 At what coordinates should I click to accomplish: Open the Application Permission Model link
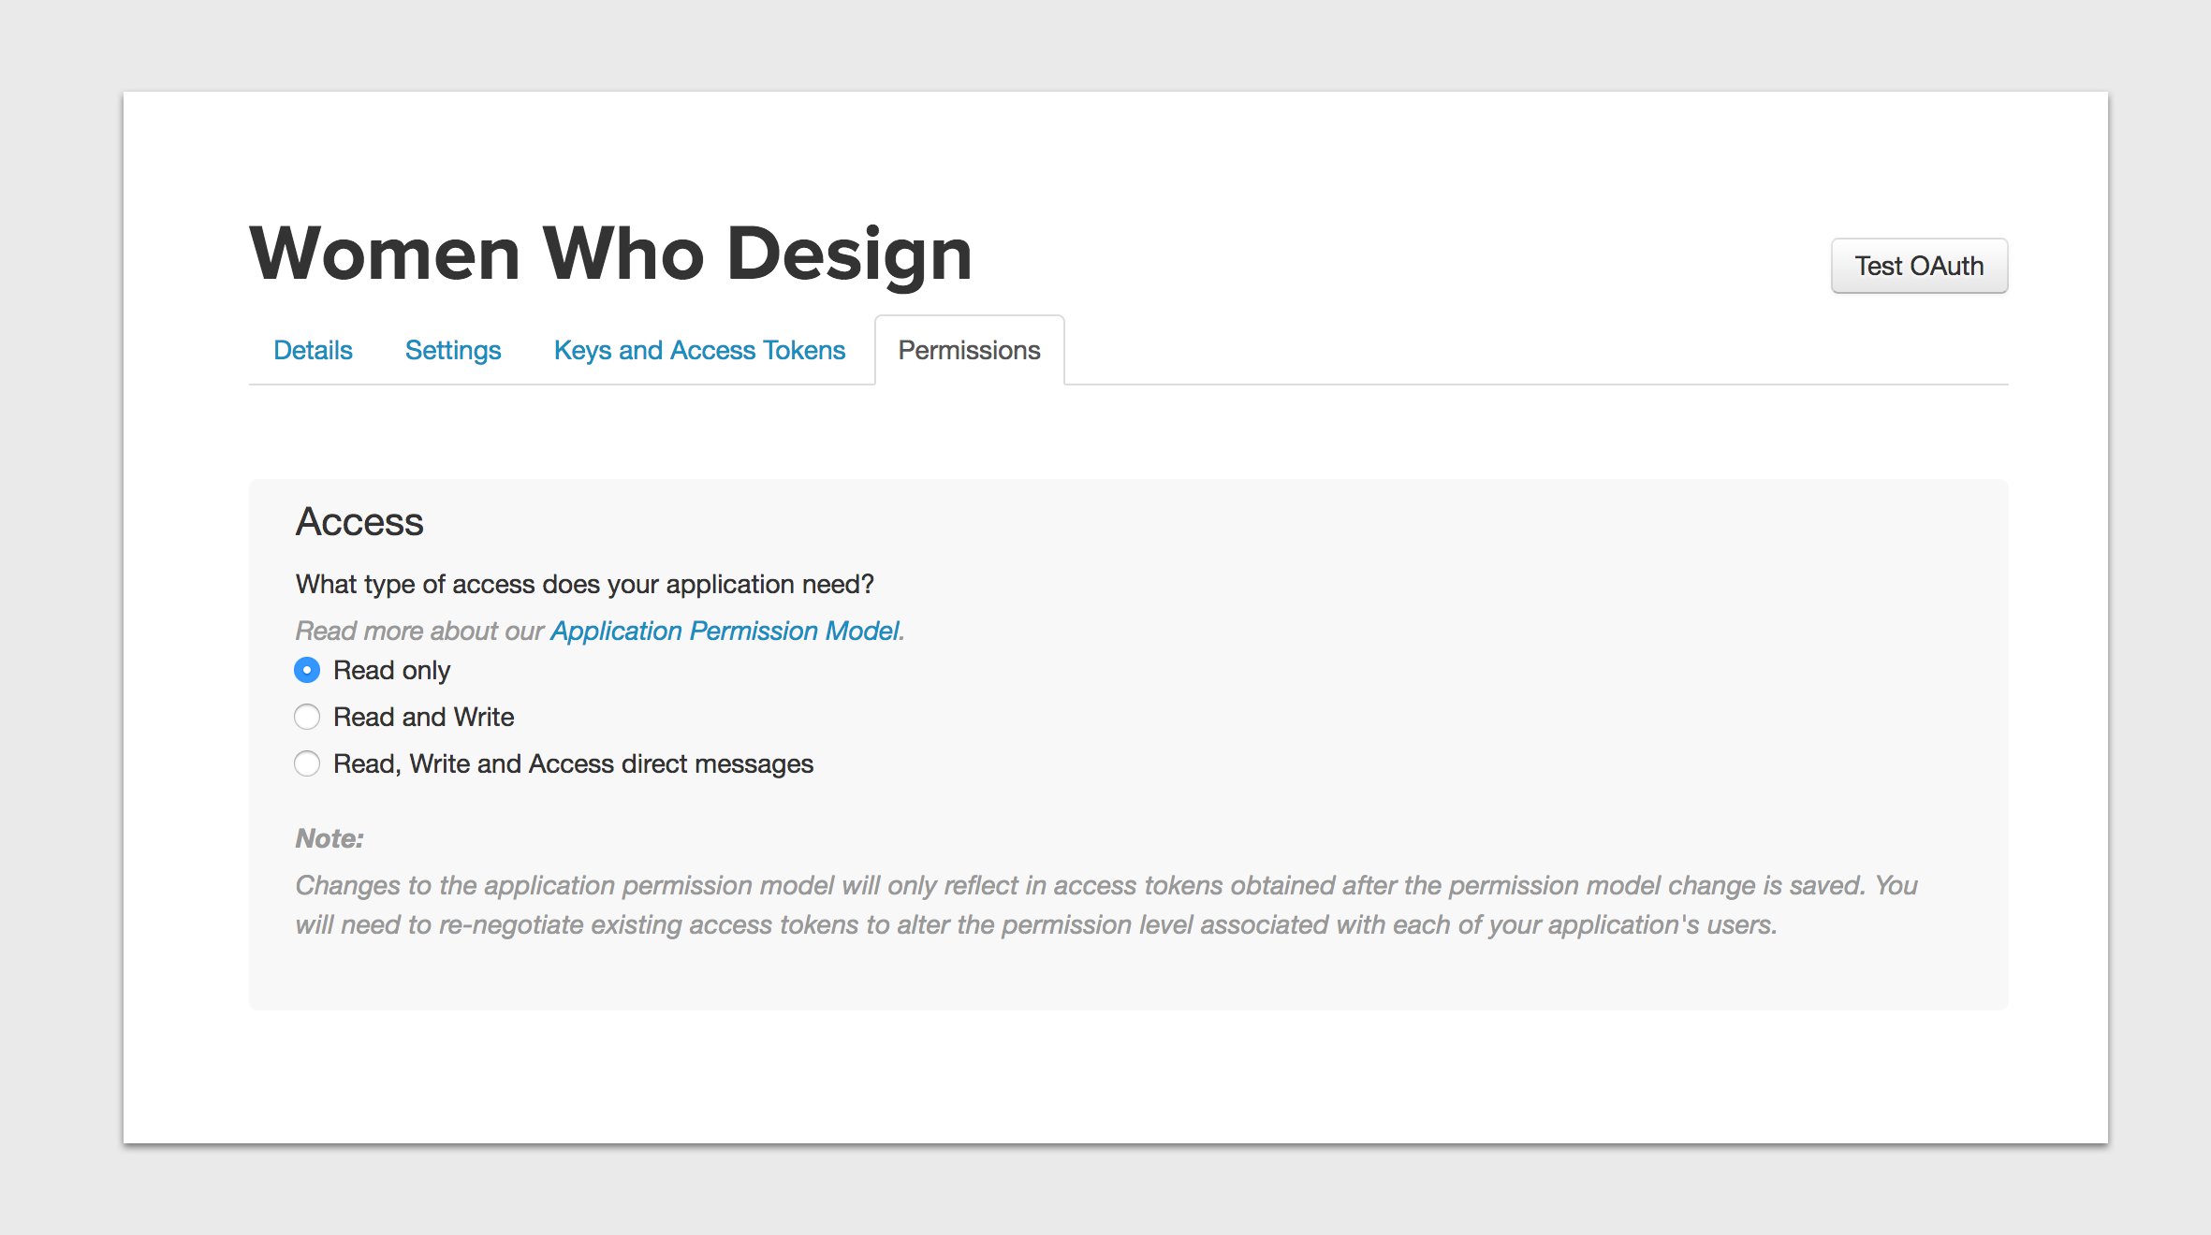point(725,631)
